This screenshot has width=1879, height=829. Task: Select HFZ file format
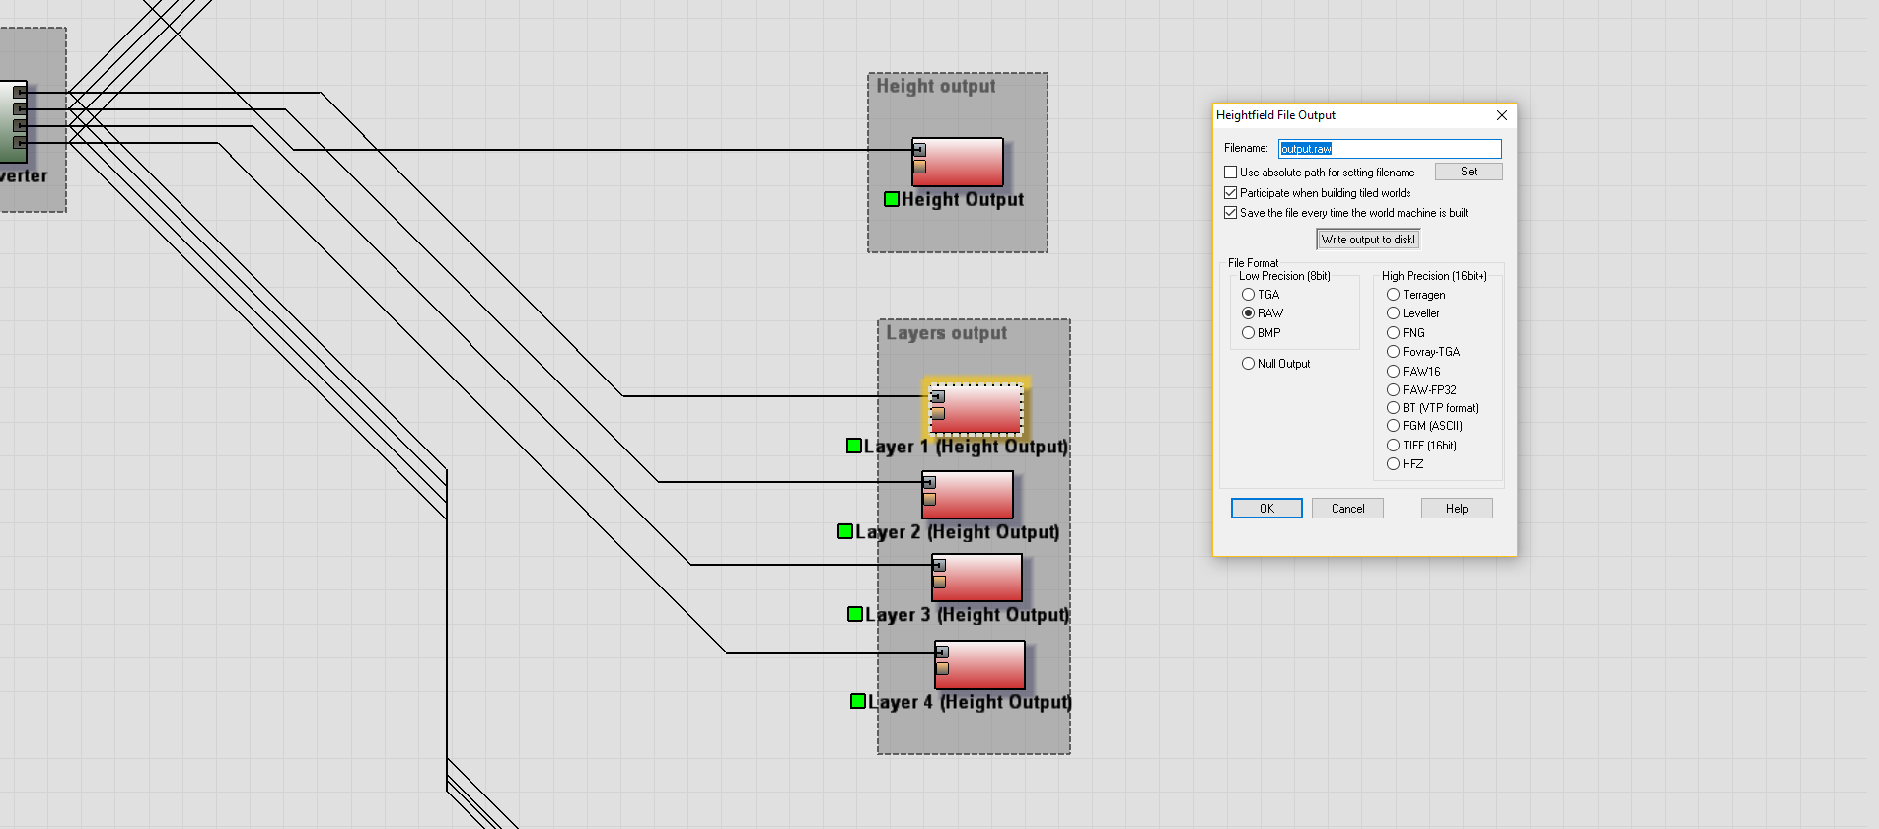pyautogui.click(x=1394, y=464)
